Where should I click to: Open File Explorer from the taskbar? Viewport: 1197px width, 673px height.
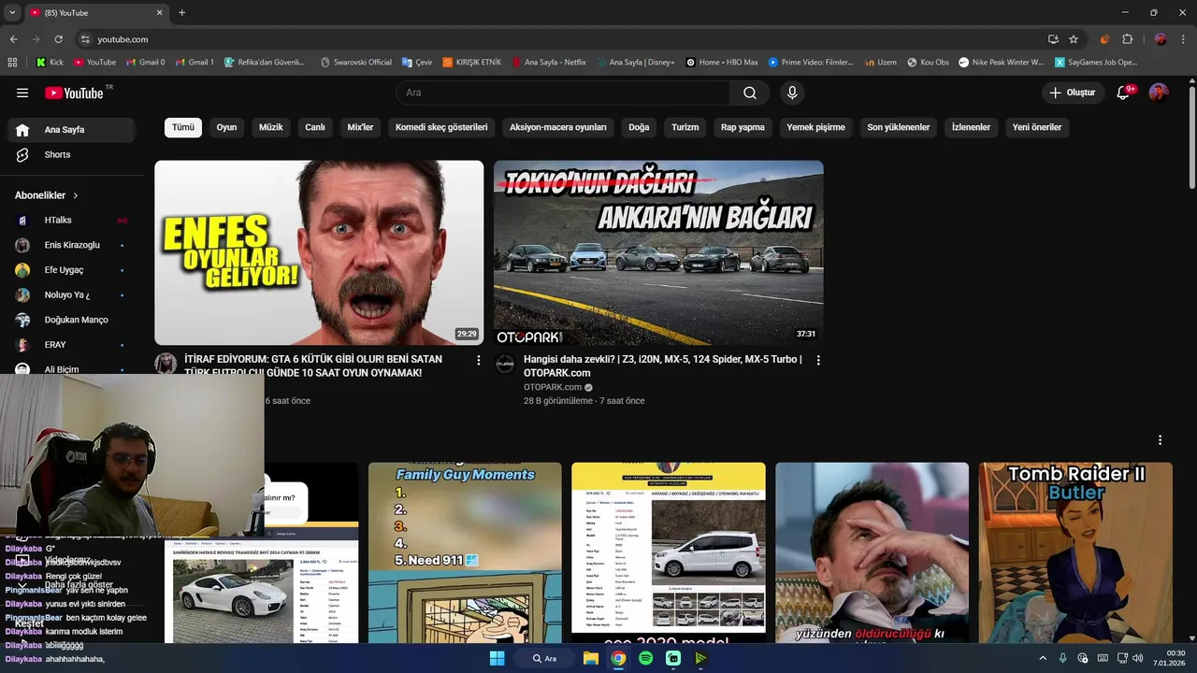(x=591, y=658)
